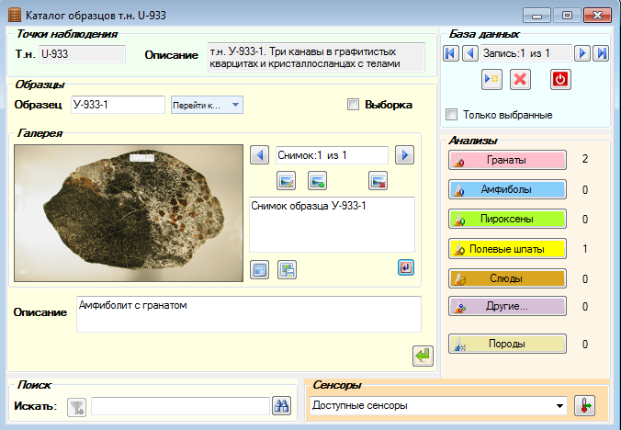Add new record icon in База данных
Screen dimensions: 621x430
(491, 80)
